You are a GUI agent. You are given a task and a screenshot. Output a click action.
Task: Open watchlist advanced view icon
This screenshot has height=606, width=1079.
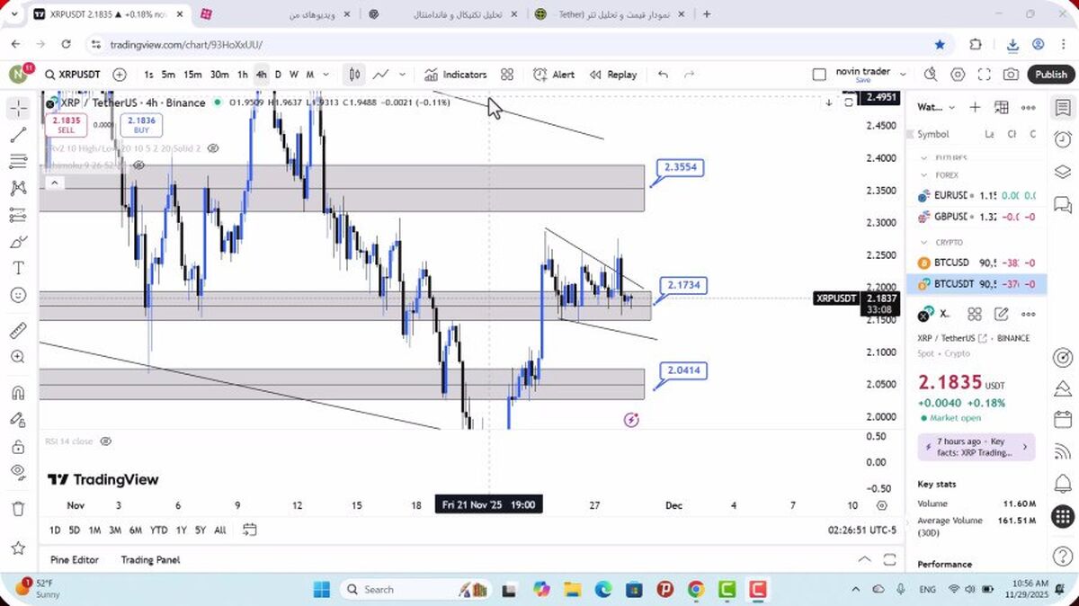pos(1002,107)
